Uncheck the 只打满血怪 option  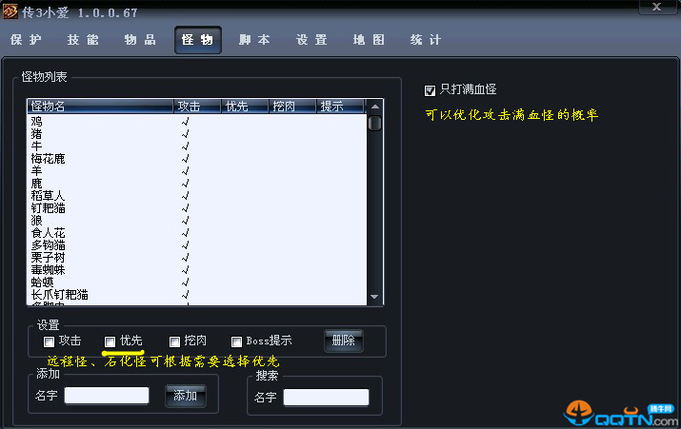431,90
